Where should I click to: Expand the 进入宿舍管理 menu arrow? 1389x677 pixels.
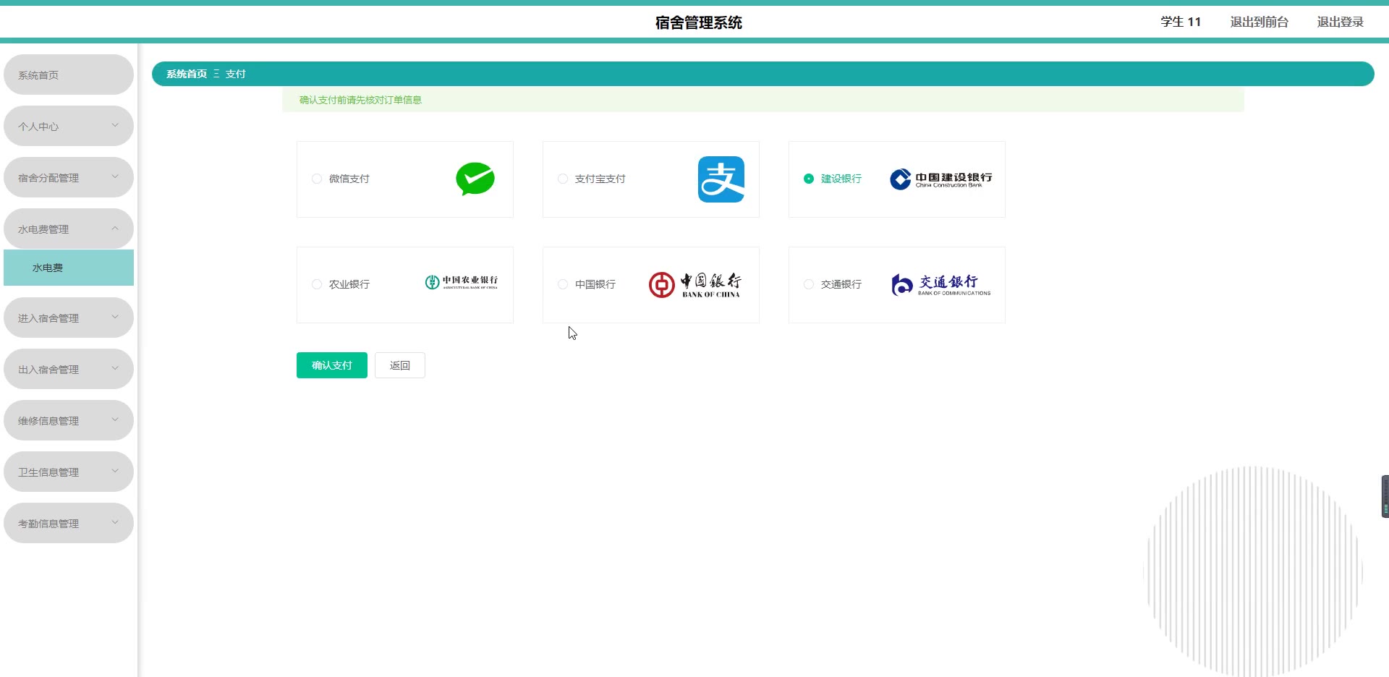(x=115, y=317)
